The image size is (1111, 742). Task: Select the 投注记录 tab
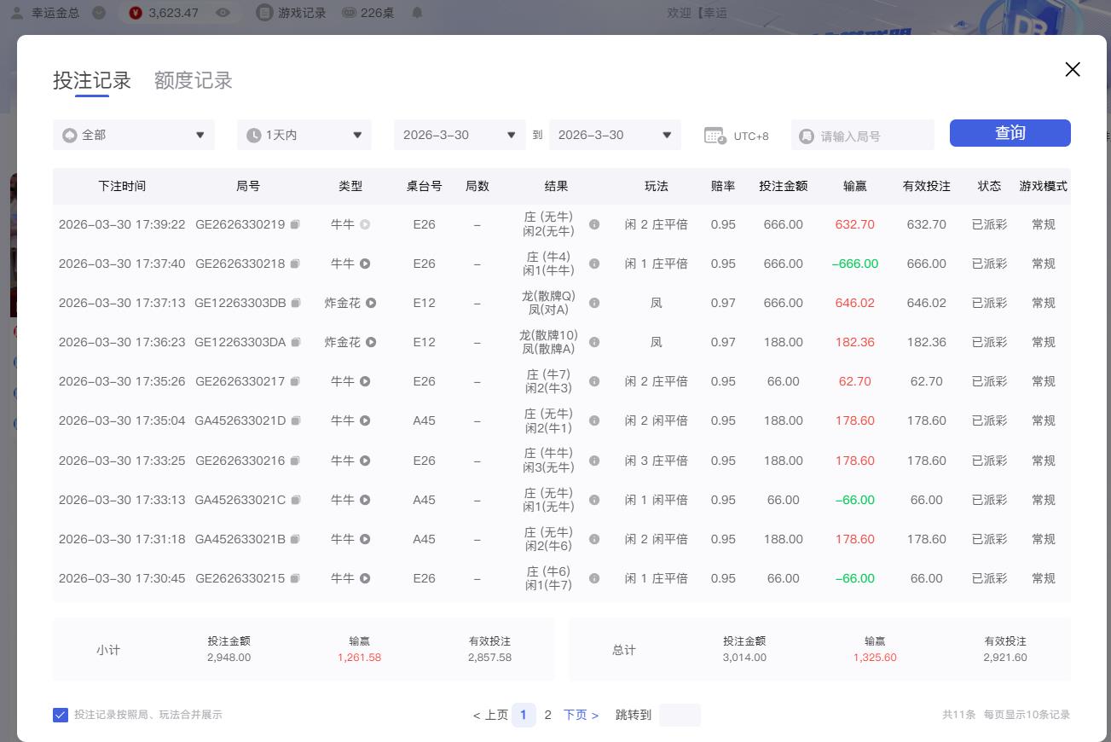coord(92,80)
